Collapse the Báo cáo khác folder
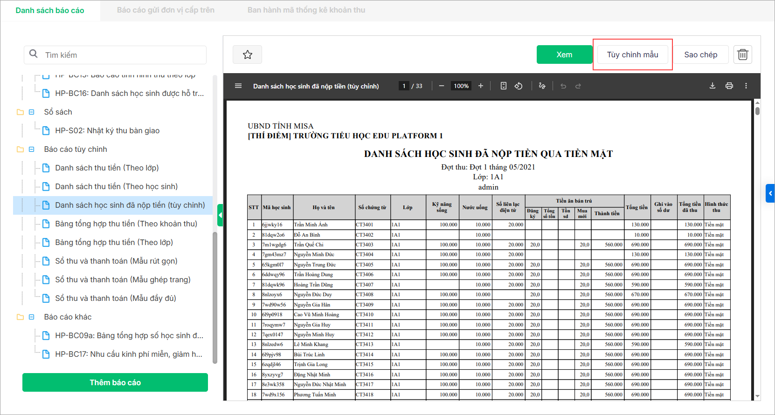 coord(32,317)
